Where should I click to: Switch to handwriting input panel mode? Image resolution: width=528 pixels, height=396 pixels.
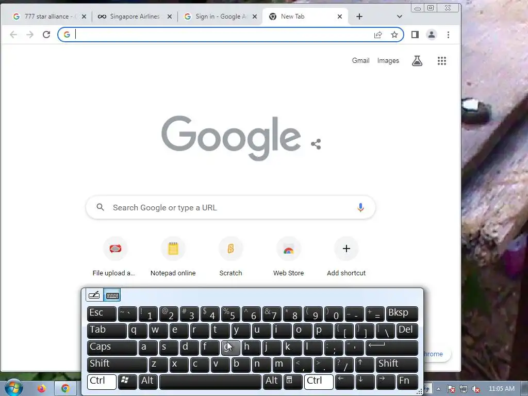coord(94,295)
